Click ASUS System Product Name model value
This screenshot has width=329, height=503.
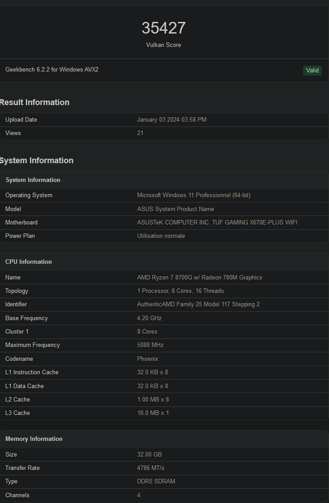[x=175, y=209]
